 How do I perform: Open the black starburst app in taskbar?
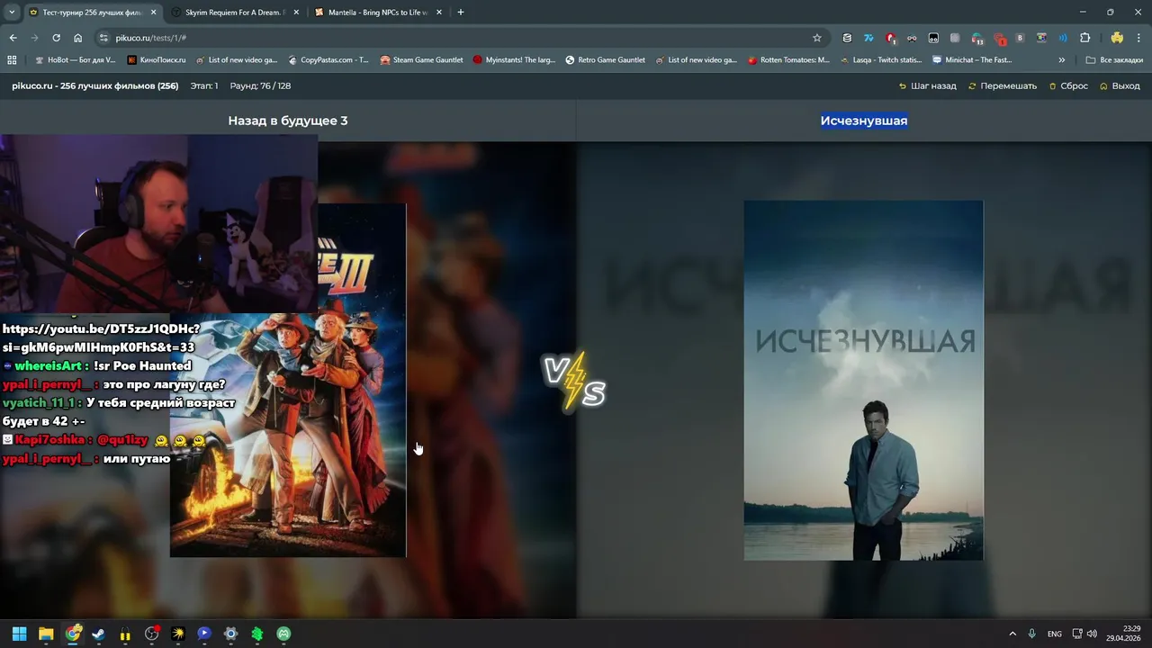[178, 634]
